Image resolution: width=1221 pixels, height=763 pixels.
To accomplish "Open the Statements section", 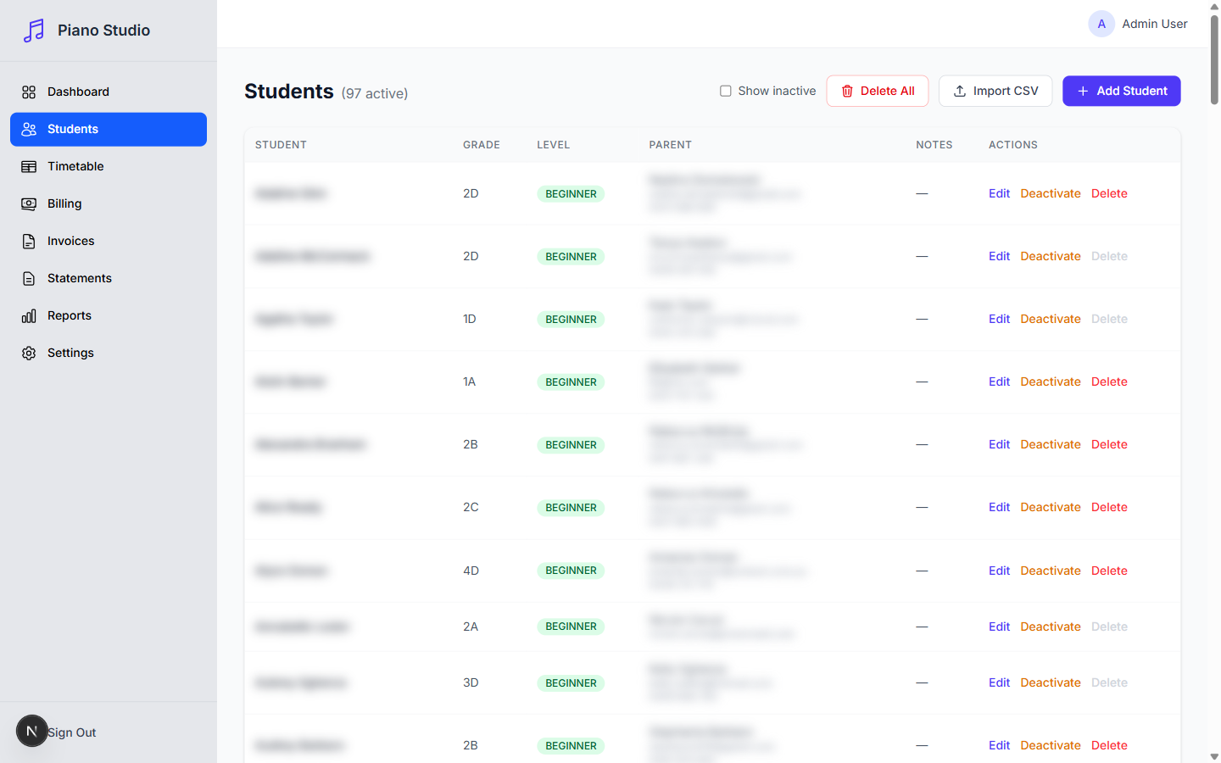I will click(x=109, y=278).
